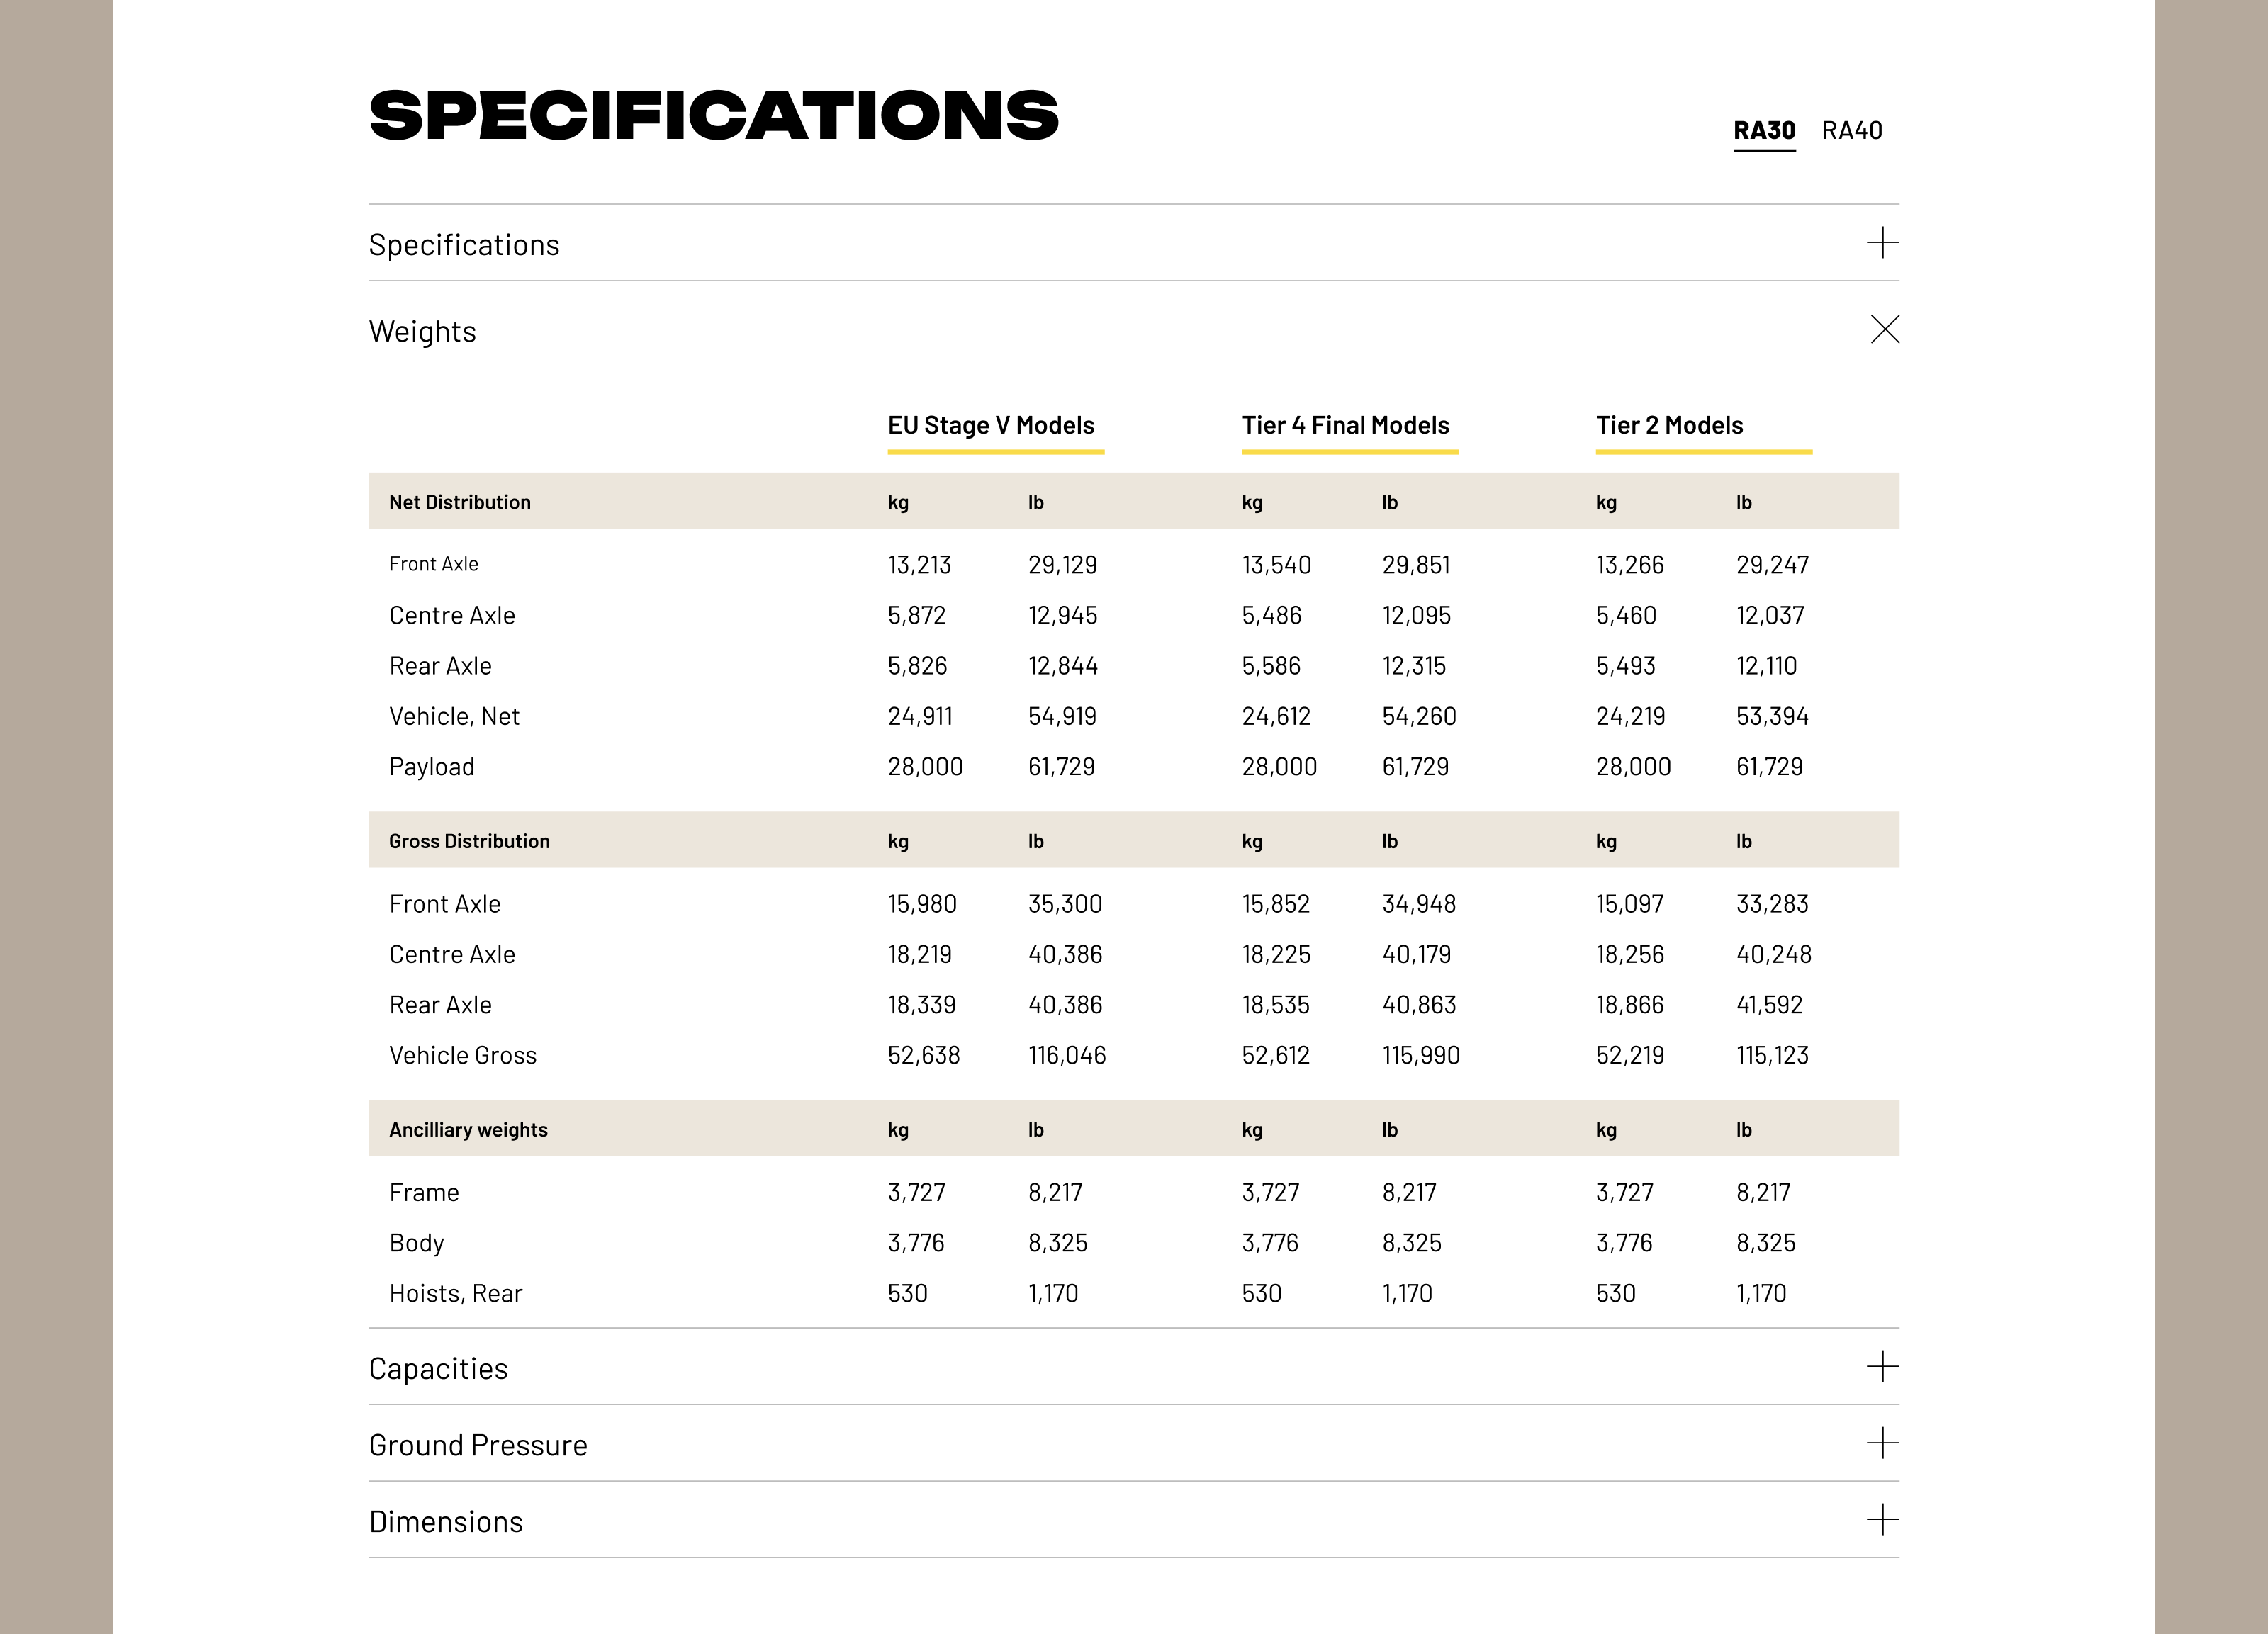2268x1634 pixels.
Task: Click the Net Distribution table header
Action: click(x=460, y=502)
